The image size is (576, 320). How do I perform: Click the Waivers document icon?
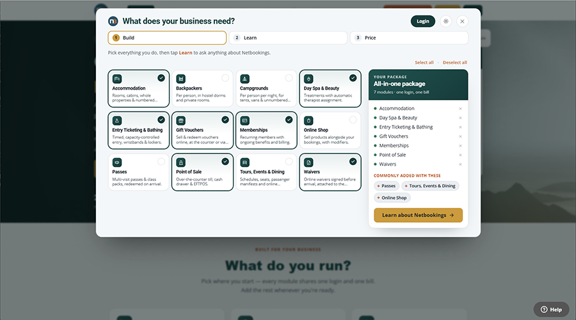point(308,163)
